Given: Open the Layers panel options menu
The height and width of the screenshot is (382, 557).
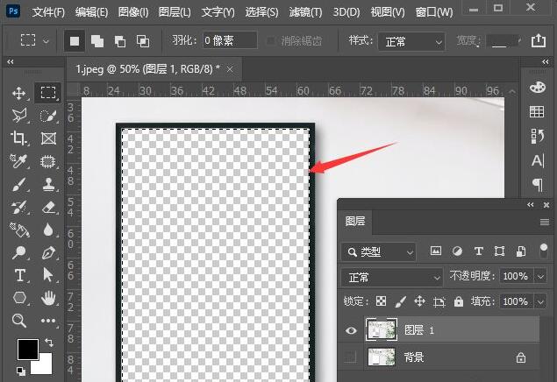Looking at the screenshot, I should tap(544, 222).
